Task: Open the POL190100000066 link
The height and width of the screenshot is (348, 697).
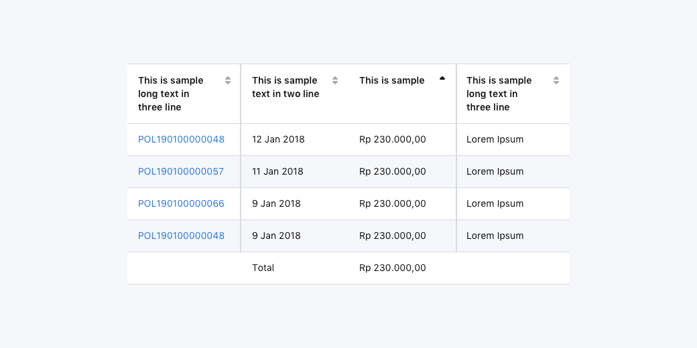Action: (181, 203)
